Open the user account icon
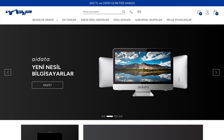The height and width of the screenshot is (140, 224). (x=207, y=12)
